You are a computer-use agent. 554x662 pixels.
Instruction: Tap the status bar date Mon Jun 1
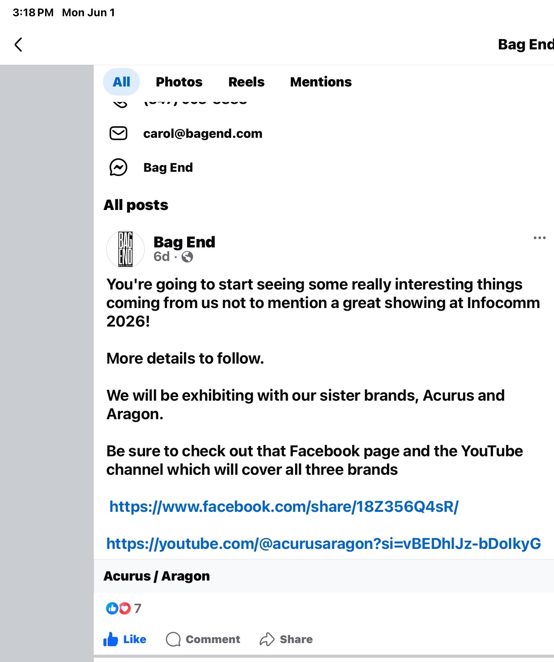click(88, 13)
